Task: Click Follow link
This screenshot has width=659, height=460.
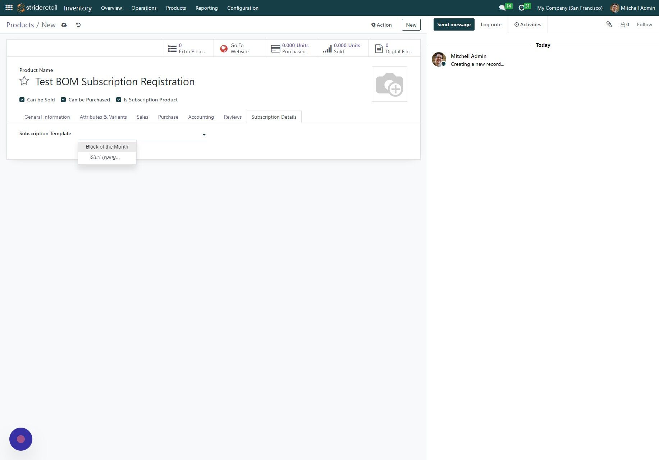Action: pos(644,24)
